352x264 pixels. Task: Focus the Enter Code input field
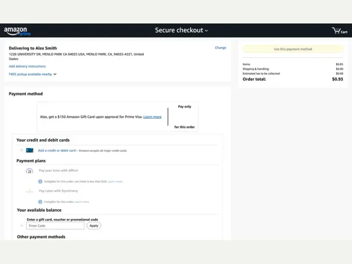point(55,225)
